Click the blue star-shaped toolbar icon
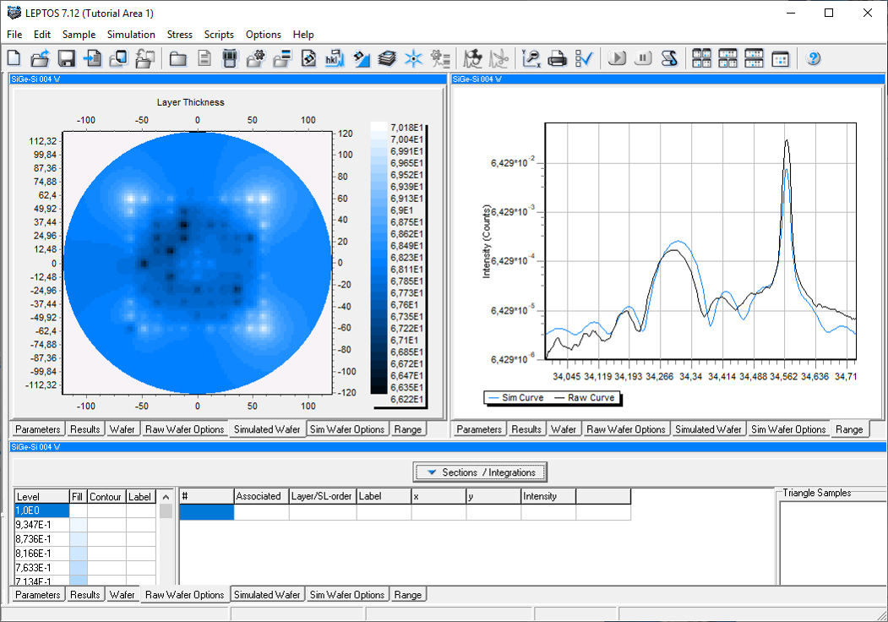888x622 pixels. tap(413, 58)
